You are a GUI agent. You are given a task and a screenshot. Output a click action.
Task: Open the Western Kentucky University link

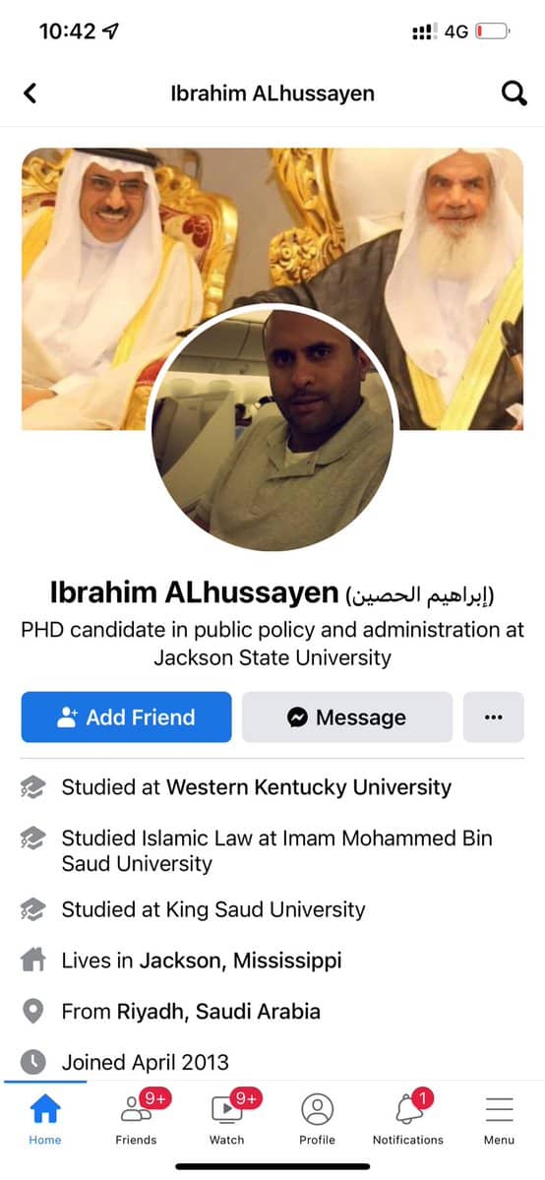tap(309, 787)
